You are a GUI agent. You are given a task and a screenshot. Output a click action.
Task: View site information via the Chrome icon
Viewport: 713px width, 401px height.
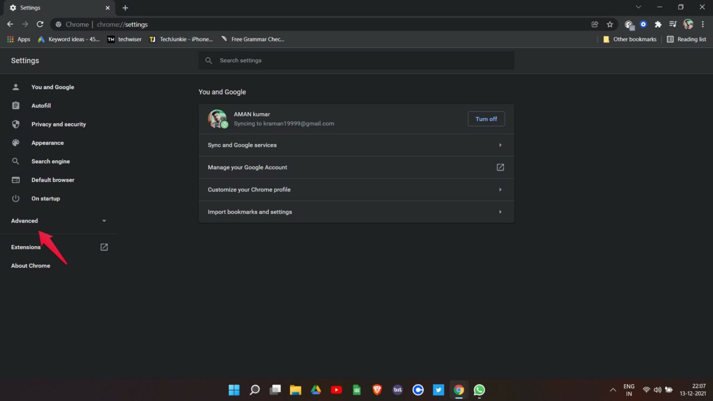[x=58, y=25]
